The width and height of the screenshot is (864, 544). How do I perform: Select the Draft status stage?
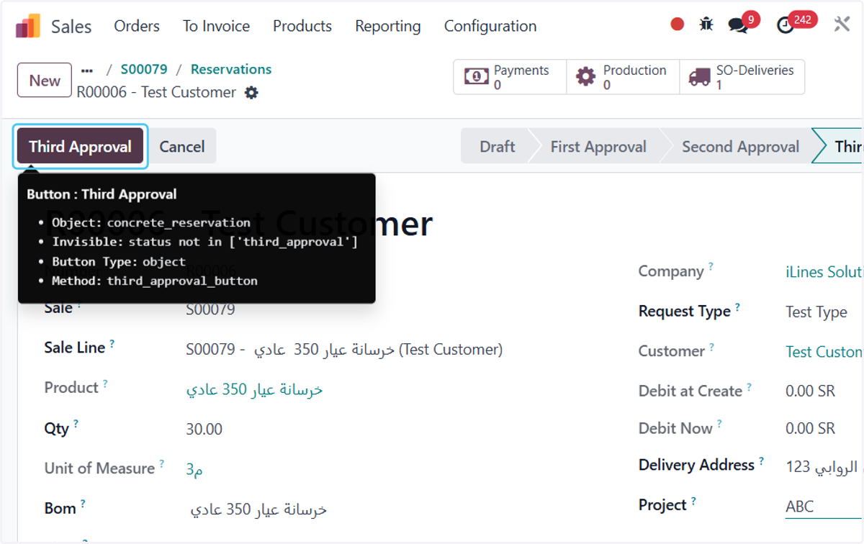[x=497, y=147]
